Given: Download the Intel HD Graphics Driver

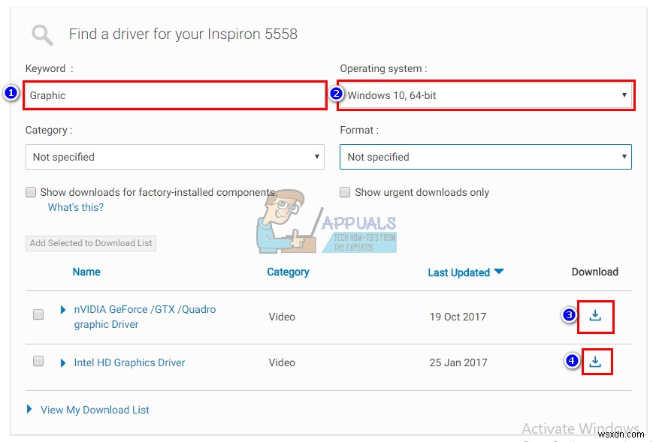Looking at the screenshot, I should pyautogui.click(x=595, y=362).
